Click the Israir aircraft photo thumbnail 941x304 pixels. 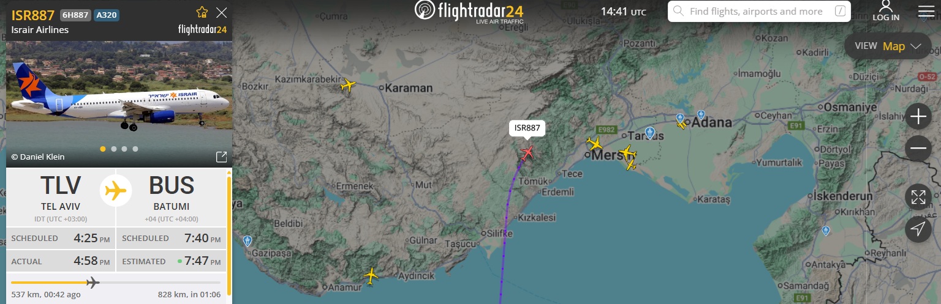[x=119, y=104]
